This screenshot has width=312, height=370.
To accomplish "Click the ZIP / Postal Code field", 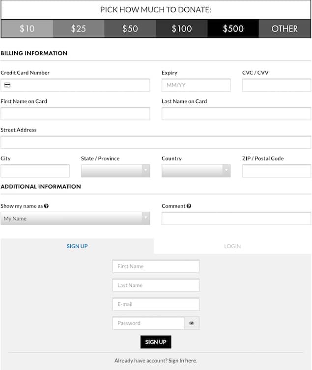I will click(277, 171).
